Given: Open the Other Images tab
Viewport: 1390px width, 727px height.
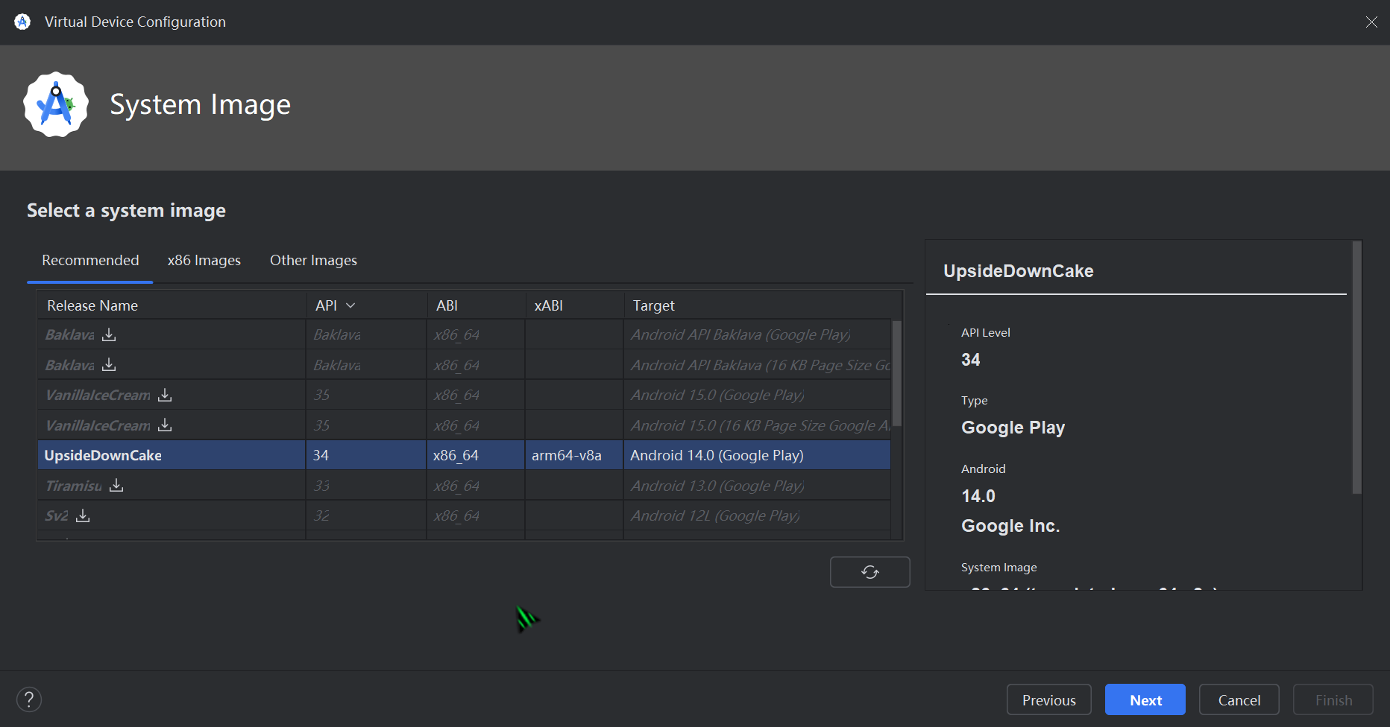Looking at the screenshot, I should tap(313, 260).
